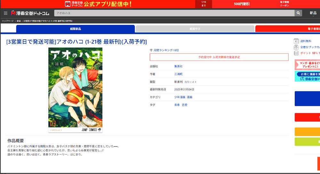Open 漫画 category link
The width and height of the screenshot is (320, 174).
pyautogui.click(x=189, y=97)
